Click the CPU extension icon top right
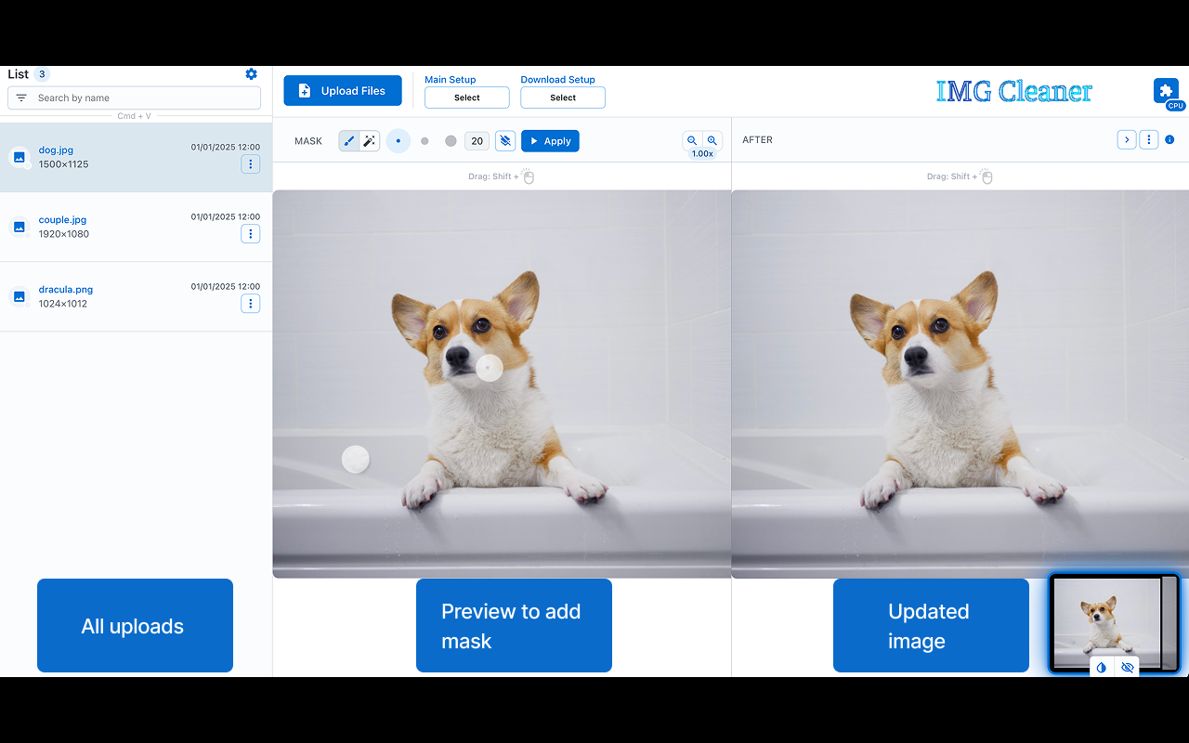 [x=1166, y=90]
